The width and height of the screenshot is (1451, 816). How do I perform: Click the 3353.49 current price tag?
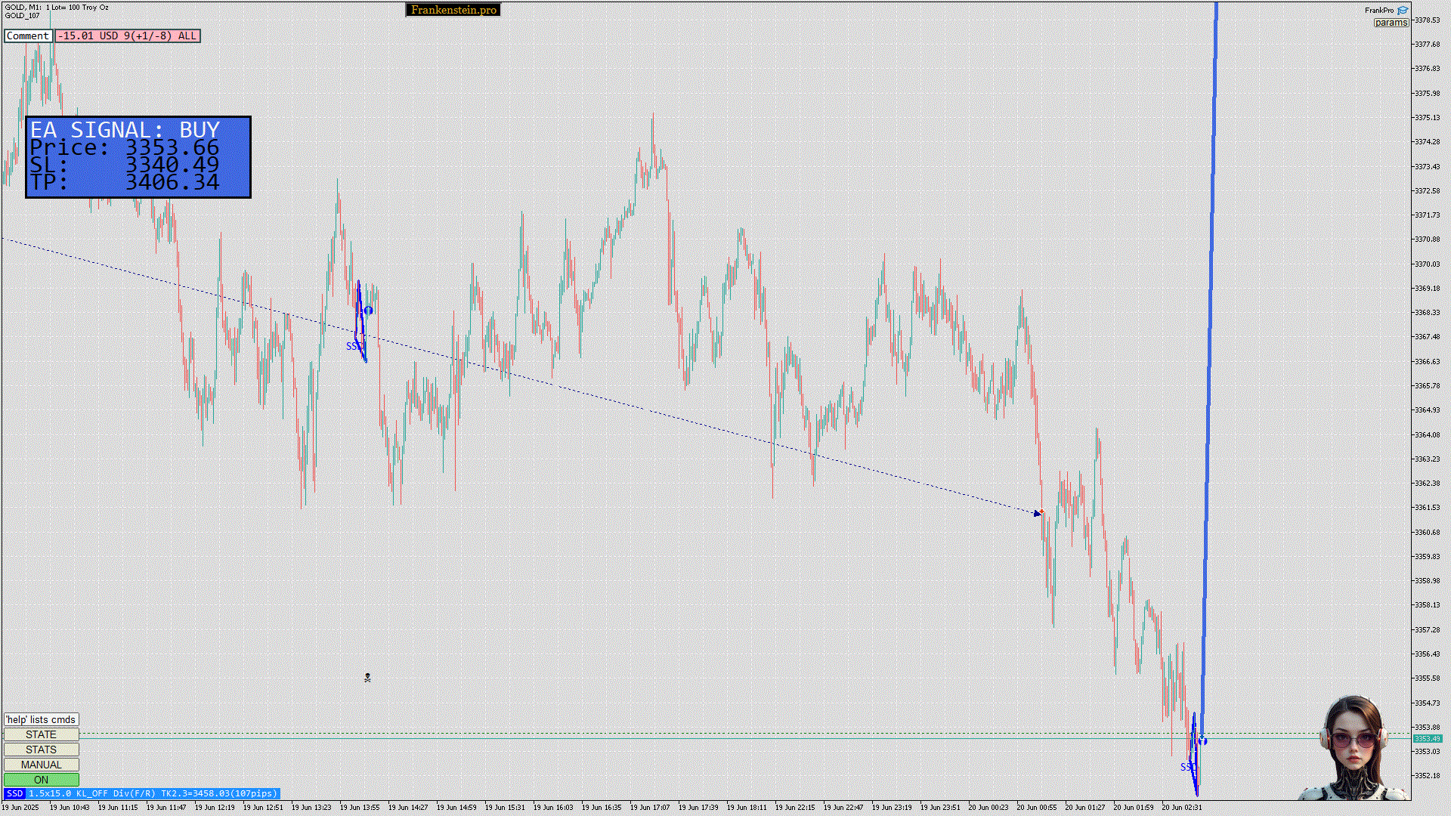tap(1428, 739)
